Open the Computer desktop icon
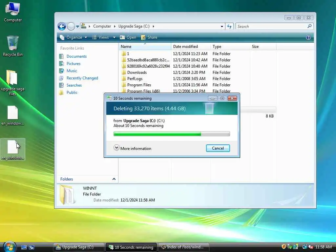Image resolution: width=336 pixels, height=252 pixels. point(13,12)
